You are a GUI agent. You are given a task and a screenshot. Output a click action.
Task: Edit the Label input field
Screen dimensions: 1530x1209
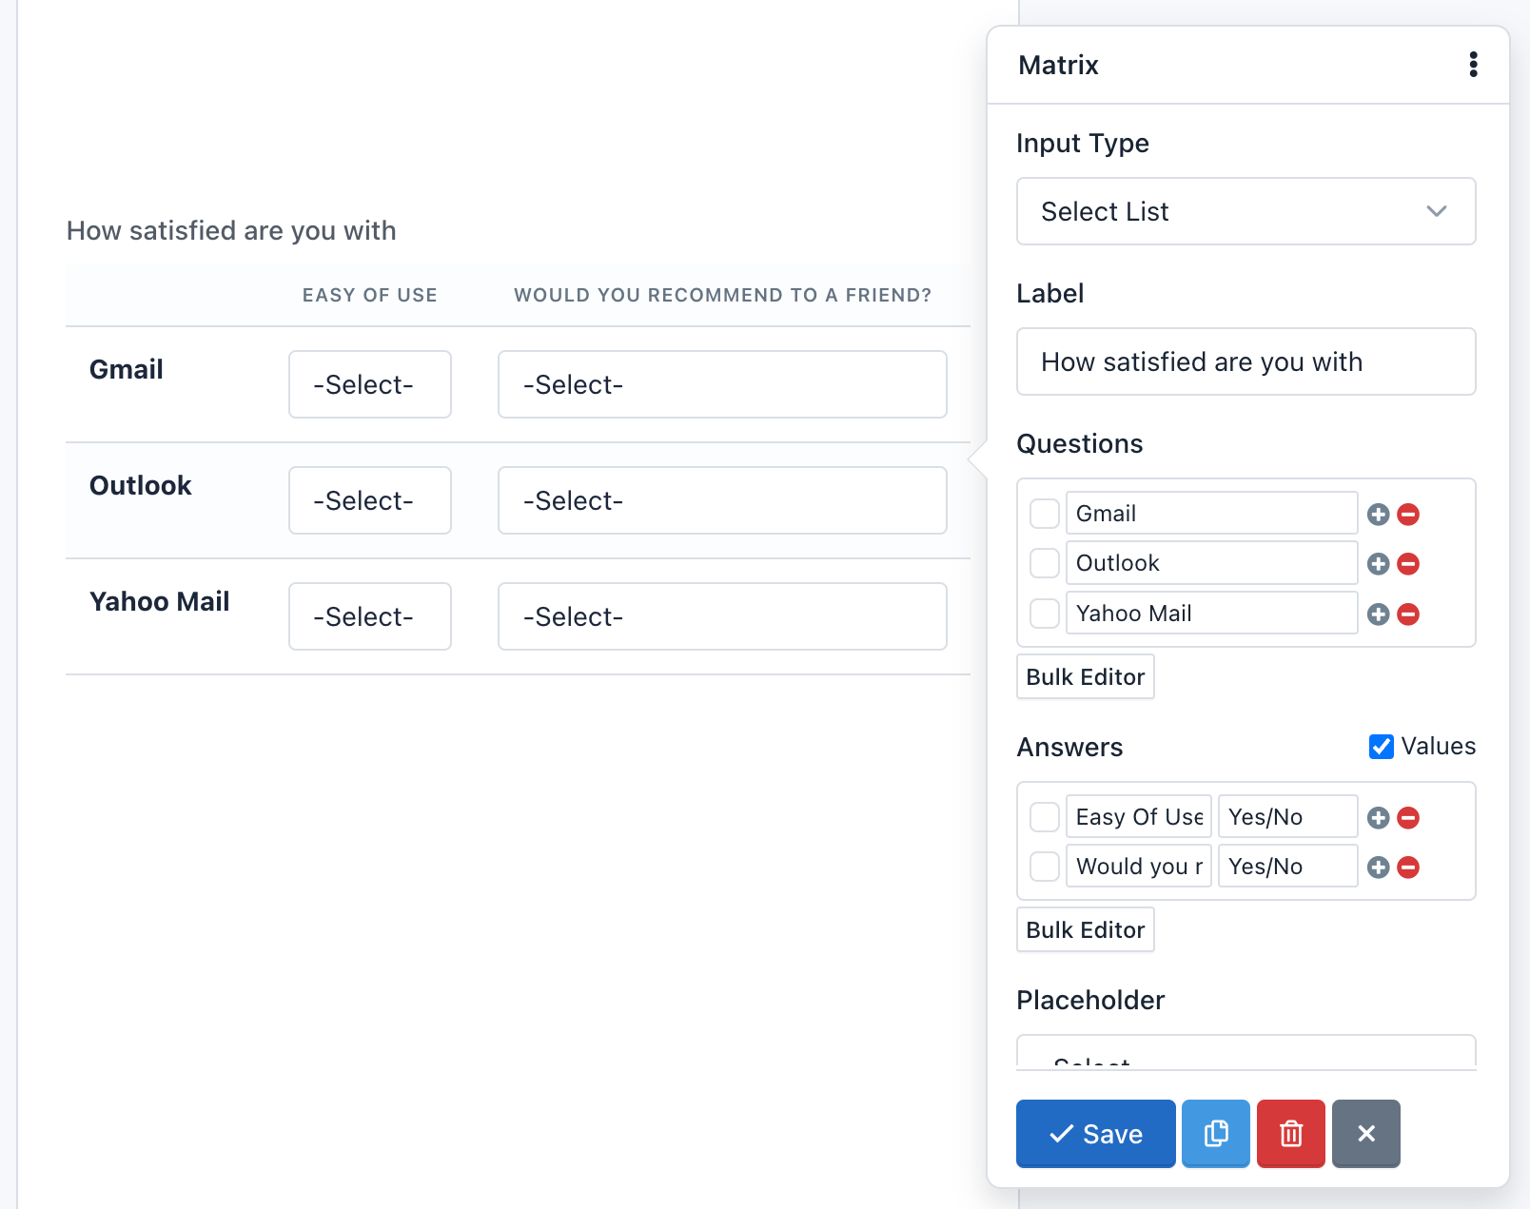(1246, 361)
